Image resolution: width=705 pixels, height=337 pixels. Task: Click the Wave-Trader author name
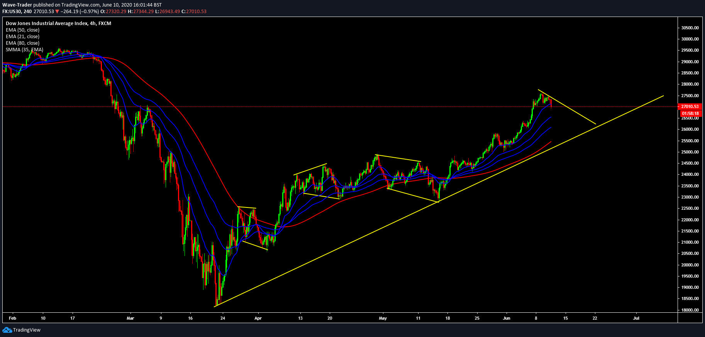(x=17, y=5)
